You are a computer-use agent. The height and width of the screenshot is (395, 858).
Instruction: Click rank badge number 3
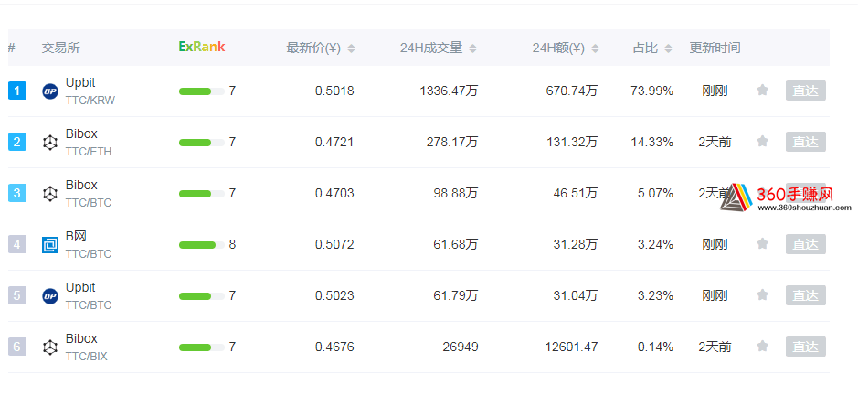(17, 193)
